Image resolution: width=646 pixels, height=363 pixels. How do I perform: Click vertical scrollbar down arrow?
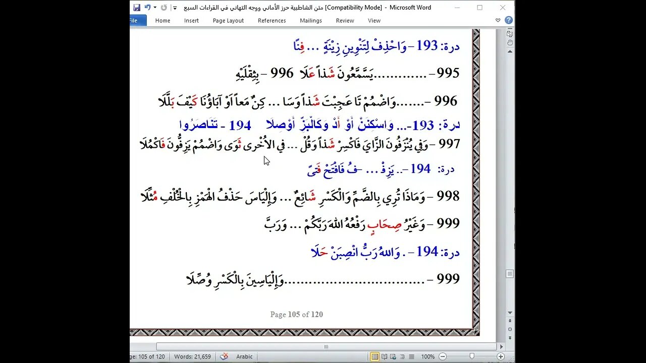[510, 313]
